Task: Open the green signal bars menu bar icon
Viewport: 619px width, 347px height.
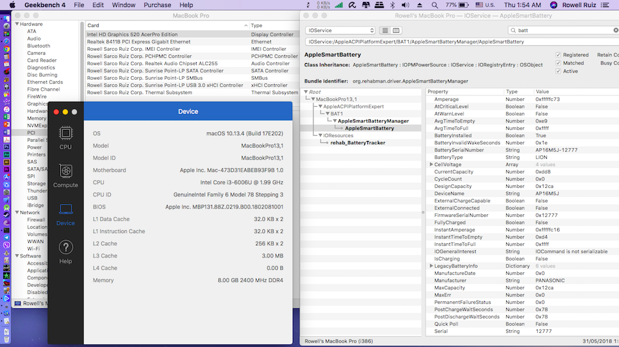Action: tap(339, 5)
